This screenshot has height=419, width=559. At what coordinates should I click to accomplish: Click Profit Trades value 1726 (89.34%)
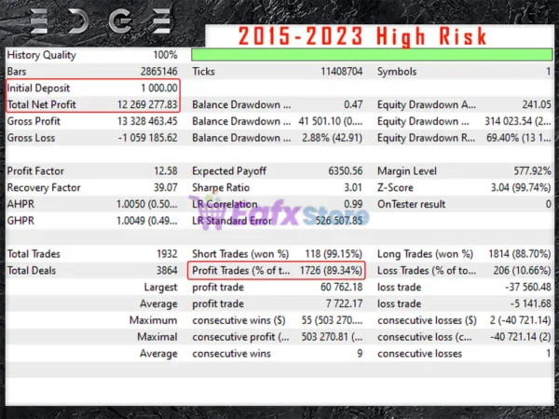click(x=331, y=270)
